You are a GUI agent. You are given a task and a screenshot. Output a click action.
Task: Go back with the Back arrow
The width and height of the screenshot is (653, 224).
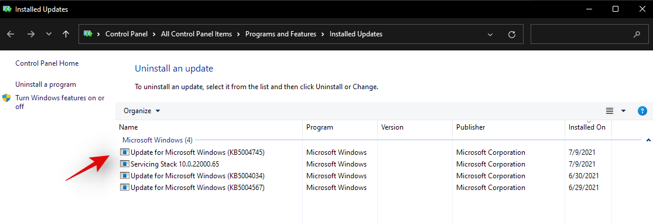coord(11,34)
